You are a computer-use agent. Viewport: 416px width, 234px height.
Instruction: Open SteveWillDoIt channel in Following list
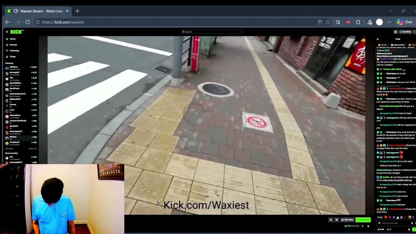21,84
